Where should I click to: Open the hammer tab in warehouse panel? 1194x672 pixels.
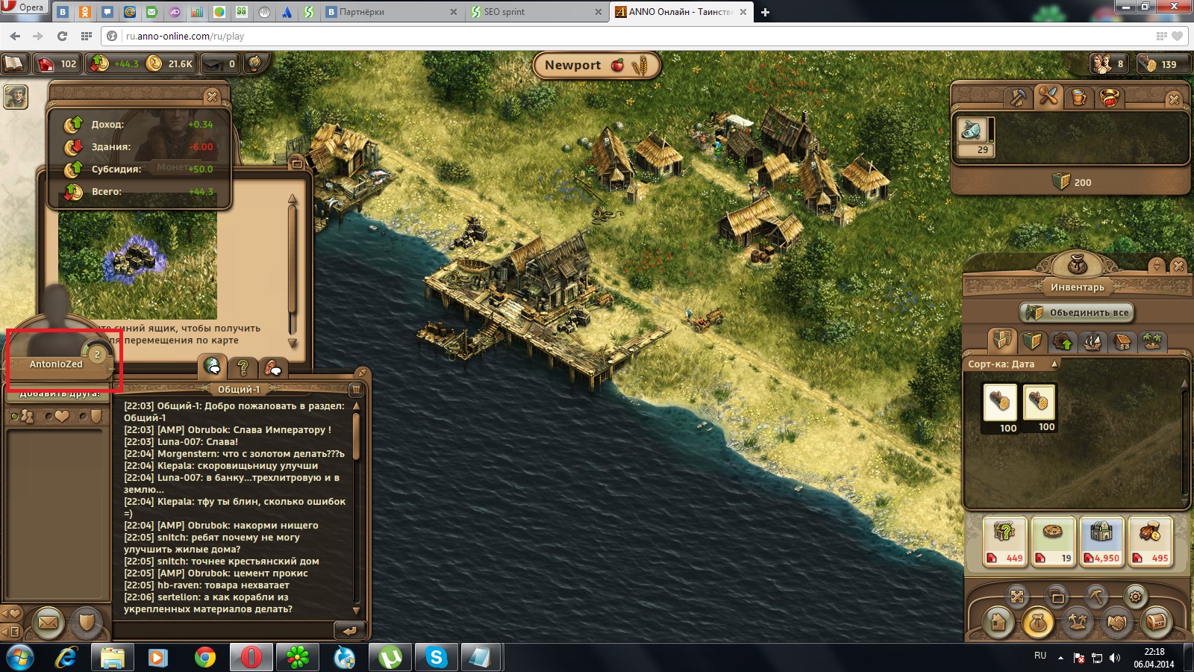[x=1017, y=97]
